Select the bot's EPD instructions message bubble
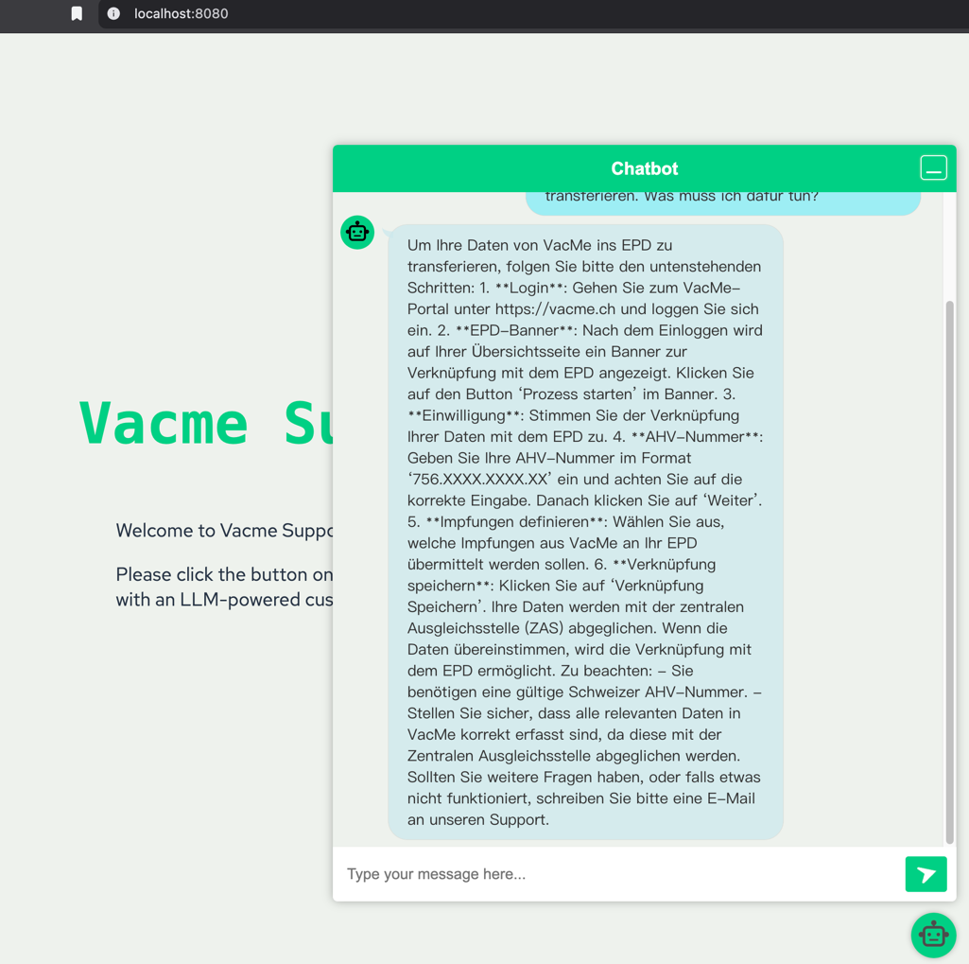 coord(585,530)
